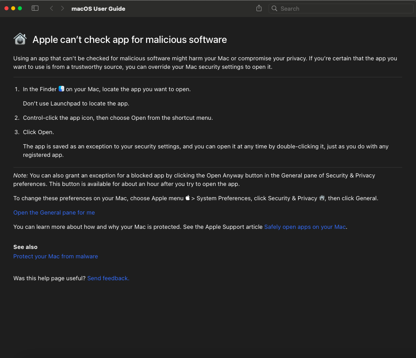
Task: Click the italic Note label
Action: coord(21,175)
